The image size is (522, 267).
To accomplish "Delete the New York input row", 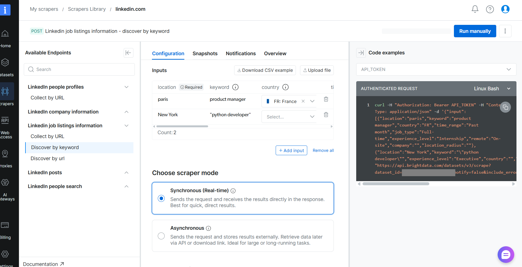I will click(326, 115).
